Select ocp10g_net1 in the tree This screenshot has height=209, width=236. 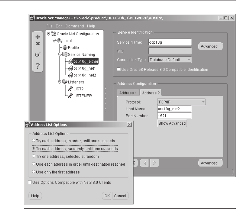point(85,68)
